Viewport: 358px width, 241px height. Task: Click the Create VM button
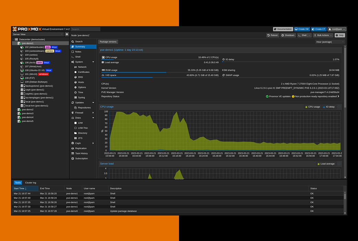pos(302,29)
